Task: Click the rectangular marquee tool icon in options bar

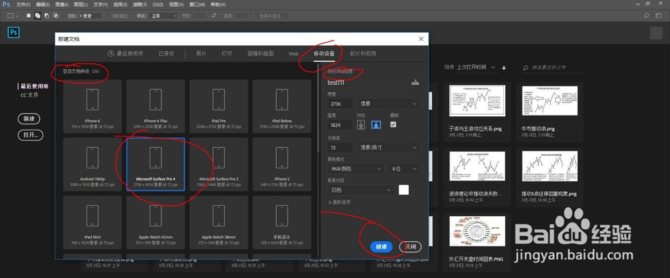Action: 11,16
